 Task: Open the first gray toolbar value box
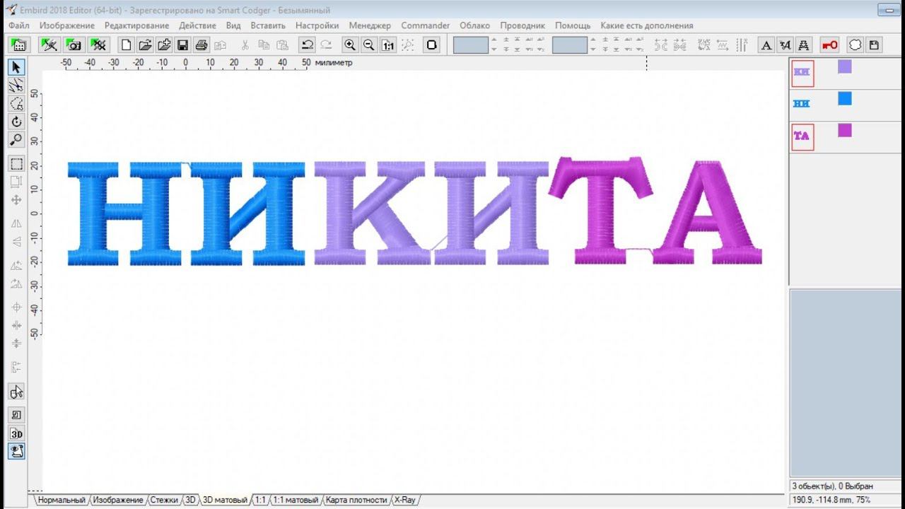click(470, 45)
